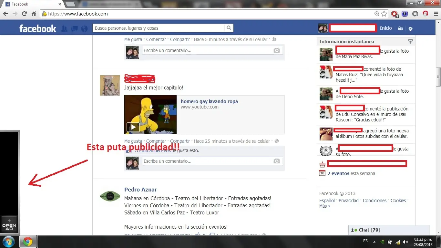This screenshot has width=441, height=248.
Task: Play the homero gay lavando ropa video
Action: click(x=133, y=127)
